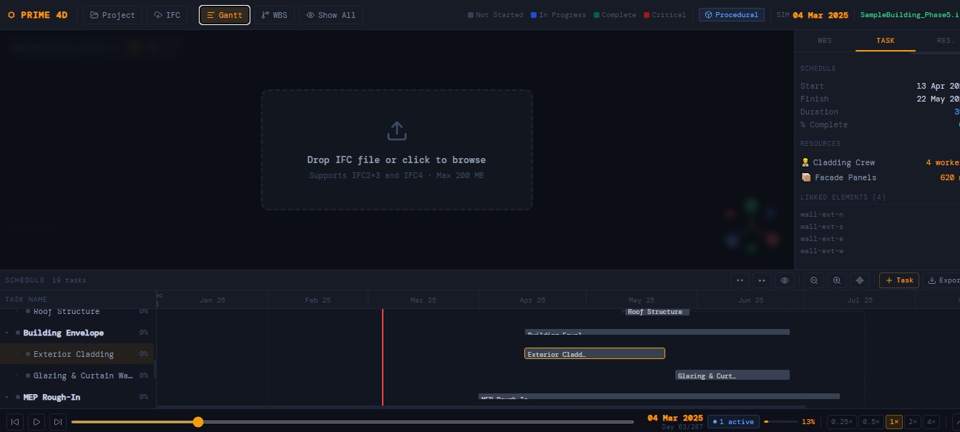
Task: Skip playback to the end
Action: click(58, 422)
